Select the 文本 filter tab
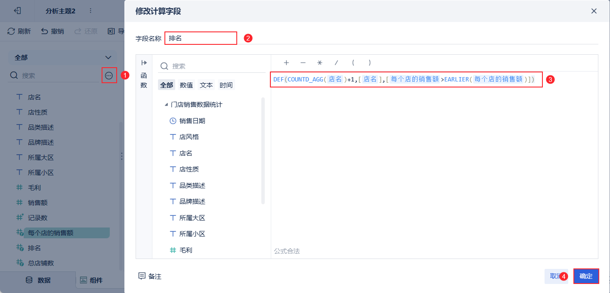The height and width of the screenshot is (293, 610). 206,85
